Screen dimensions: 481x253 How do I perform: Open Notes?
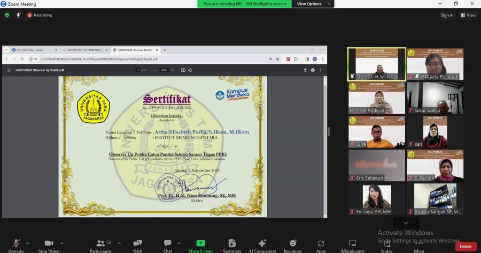[387, 246]
